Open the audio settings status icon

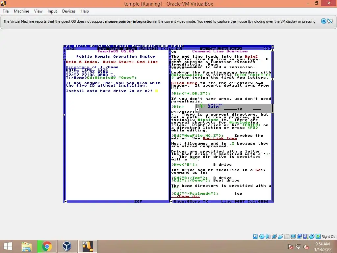pos(268,237)
